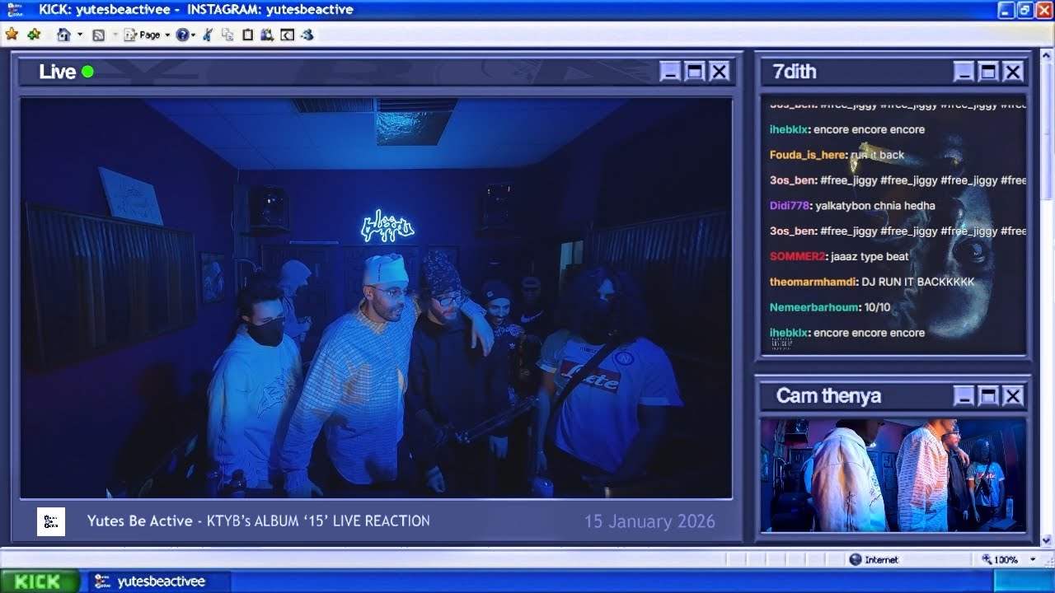The height and width of the screenshot is (593, 1055).
Task: Click the '7dith' panel title
Action: [x=795, y=72]
